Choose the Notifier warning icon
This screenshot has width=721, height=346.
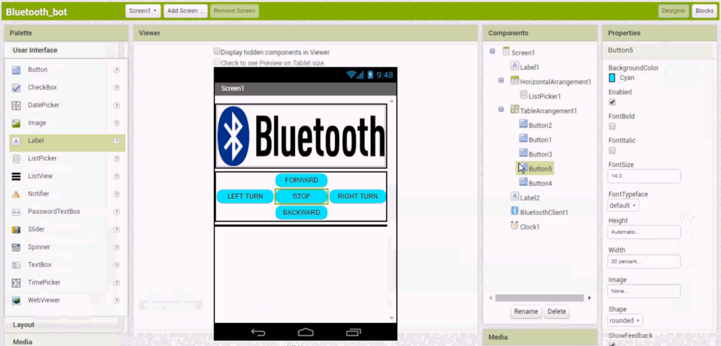click(x=16, y=194)
